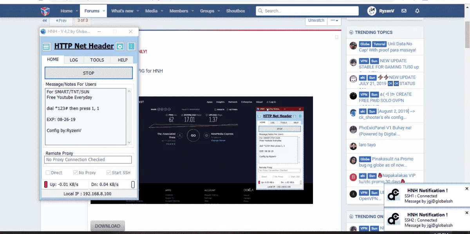The image size is (470, 234).
Task: Dismiss the SSH2 Connected notification
Action: (466, 213)
